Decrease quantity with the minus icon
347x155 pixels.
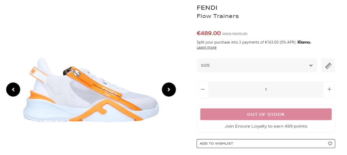pos(202,89)
